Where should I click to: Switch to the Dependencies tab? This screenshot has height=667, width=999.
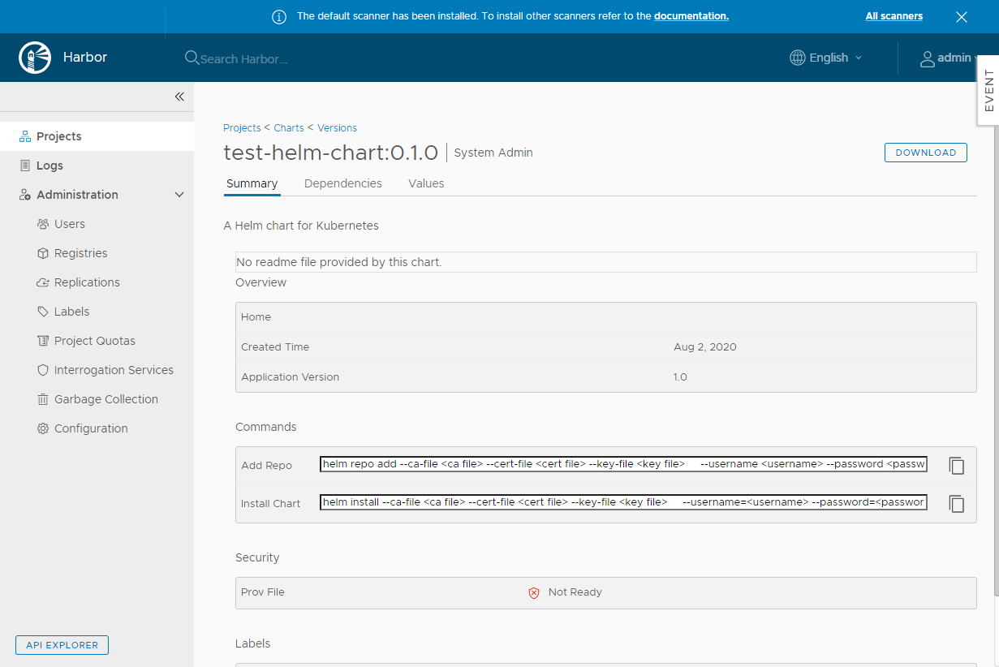[x=343, y=183]
